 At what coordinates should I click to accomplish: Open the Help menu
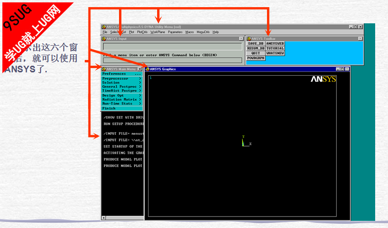[216, 32]
